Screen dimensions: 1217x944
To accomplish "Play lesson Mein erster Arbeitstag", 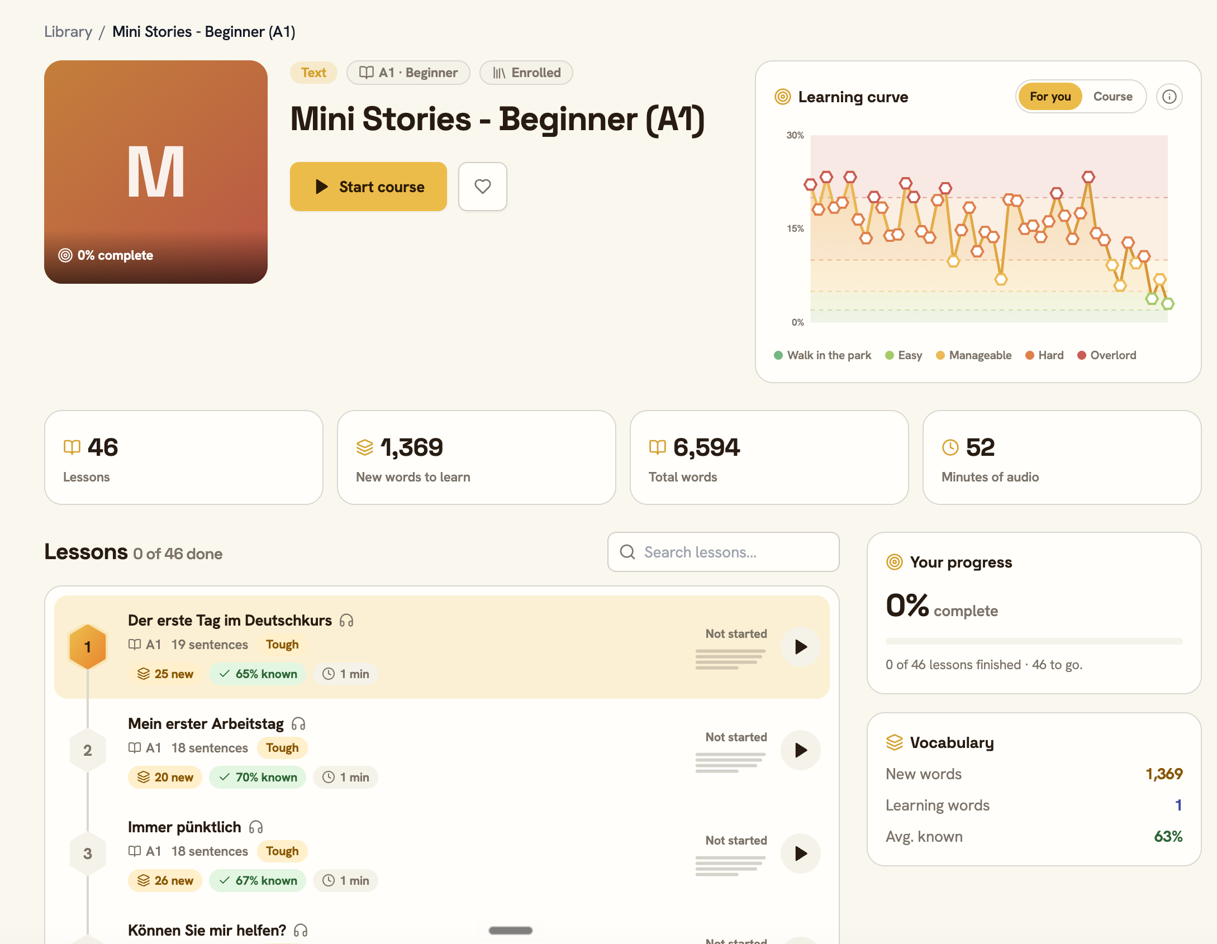I will click(x=800, y=750).
